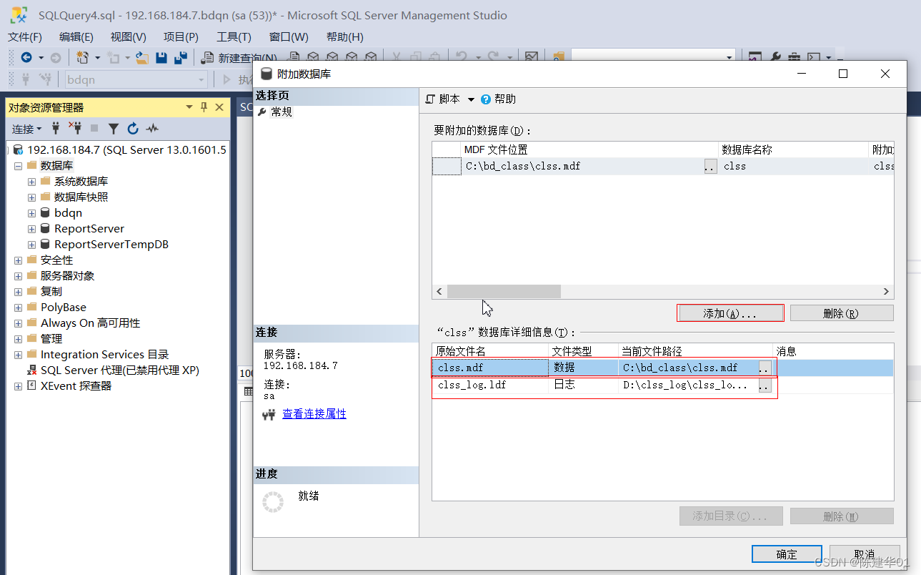Select XEvent 探查器 tree item
921x575 pixels.
pyautogui.click(x=76, y=386)
